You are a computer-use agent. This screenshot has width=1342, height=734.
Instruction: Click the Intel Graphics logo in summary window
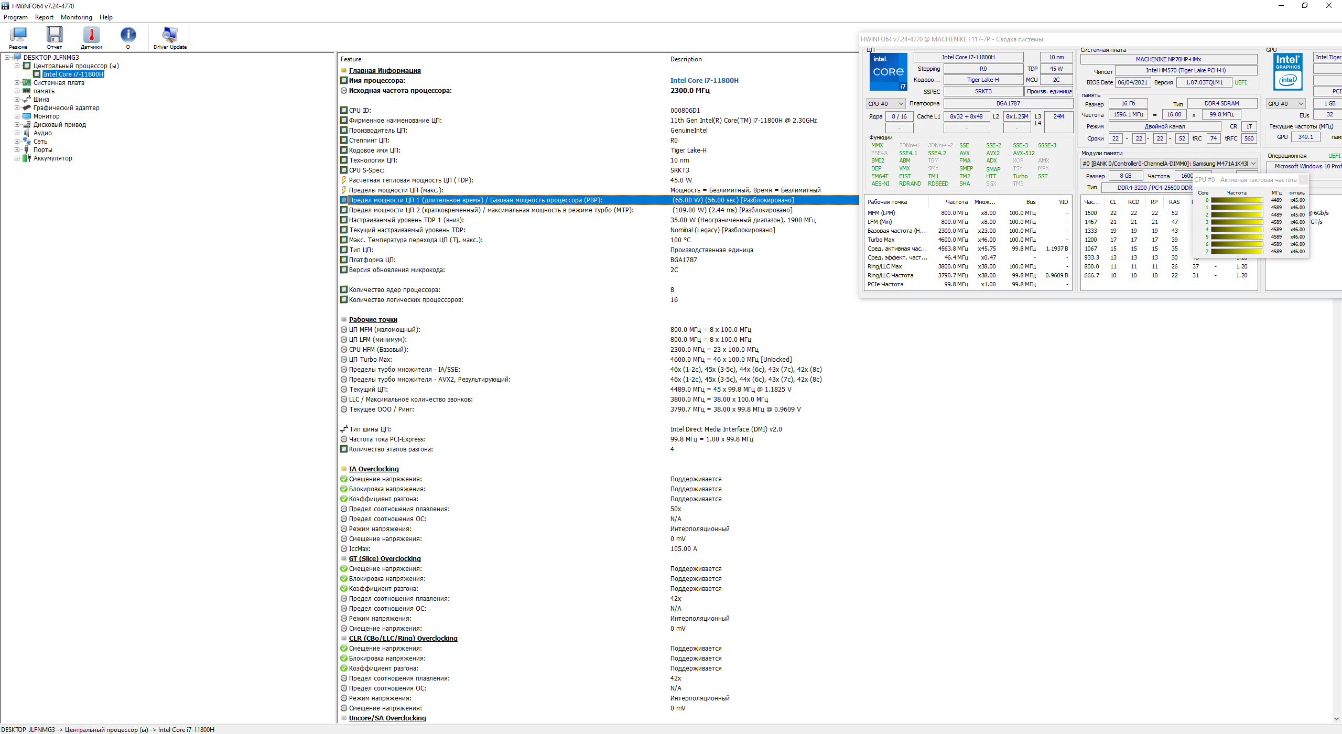[x=1288, y=72]
